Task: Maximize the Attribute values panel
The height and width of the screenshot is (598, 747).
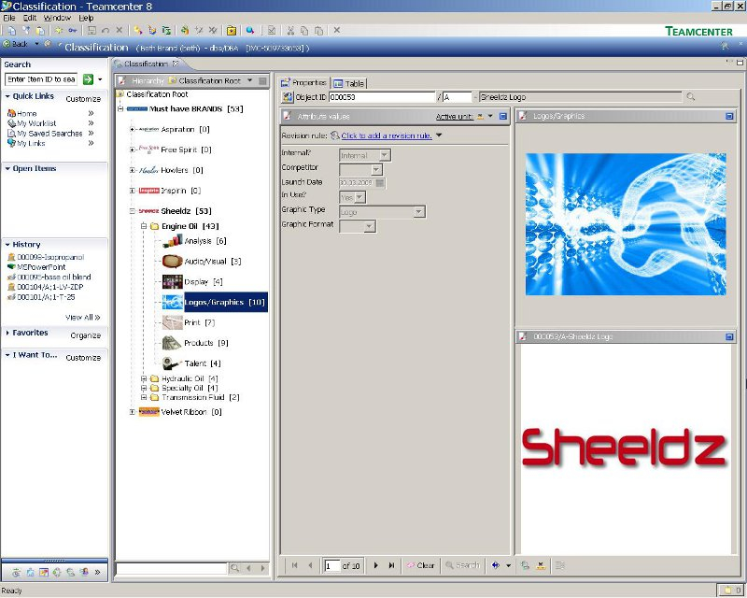Action: pos(503,116)
